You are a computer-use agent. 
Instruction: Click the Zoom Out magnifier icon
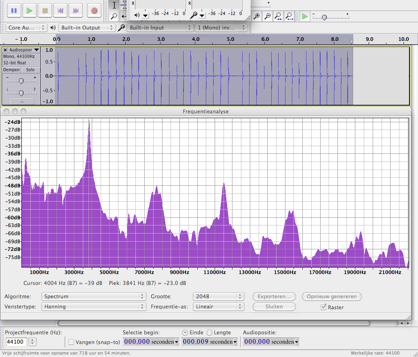(x=268, y=16)
